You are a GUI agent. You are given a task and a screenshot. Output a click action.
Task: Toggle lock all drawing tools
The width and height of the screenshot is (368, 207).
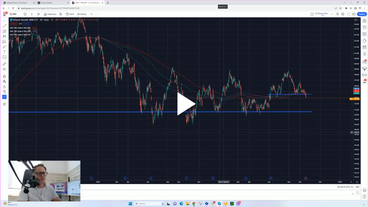4,87
